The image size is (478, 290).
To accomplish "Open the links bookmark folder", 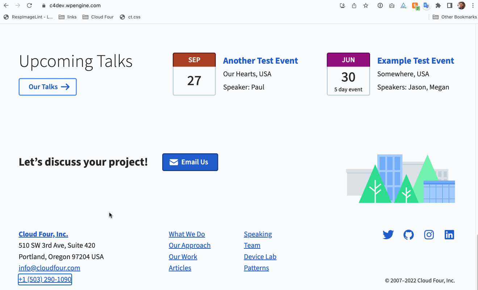I will coord(68,17).
